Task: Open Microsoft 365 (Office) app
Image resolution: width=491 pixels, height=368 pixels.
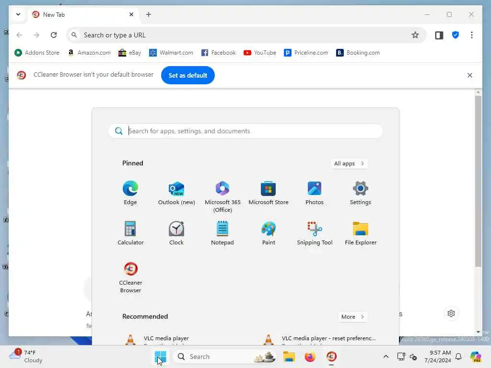Action: [222, 197]
